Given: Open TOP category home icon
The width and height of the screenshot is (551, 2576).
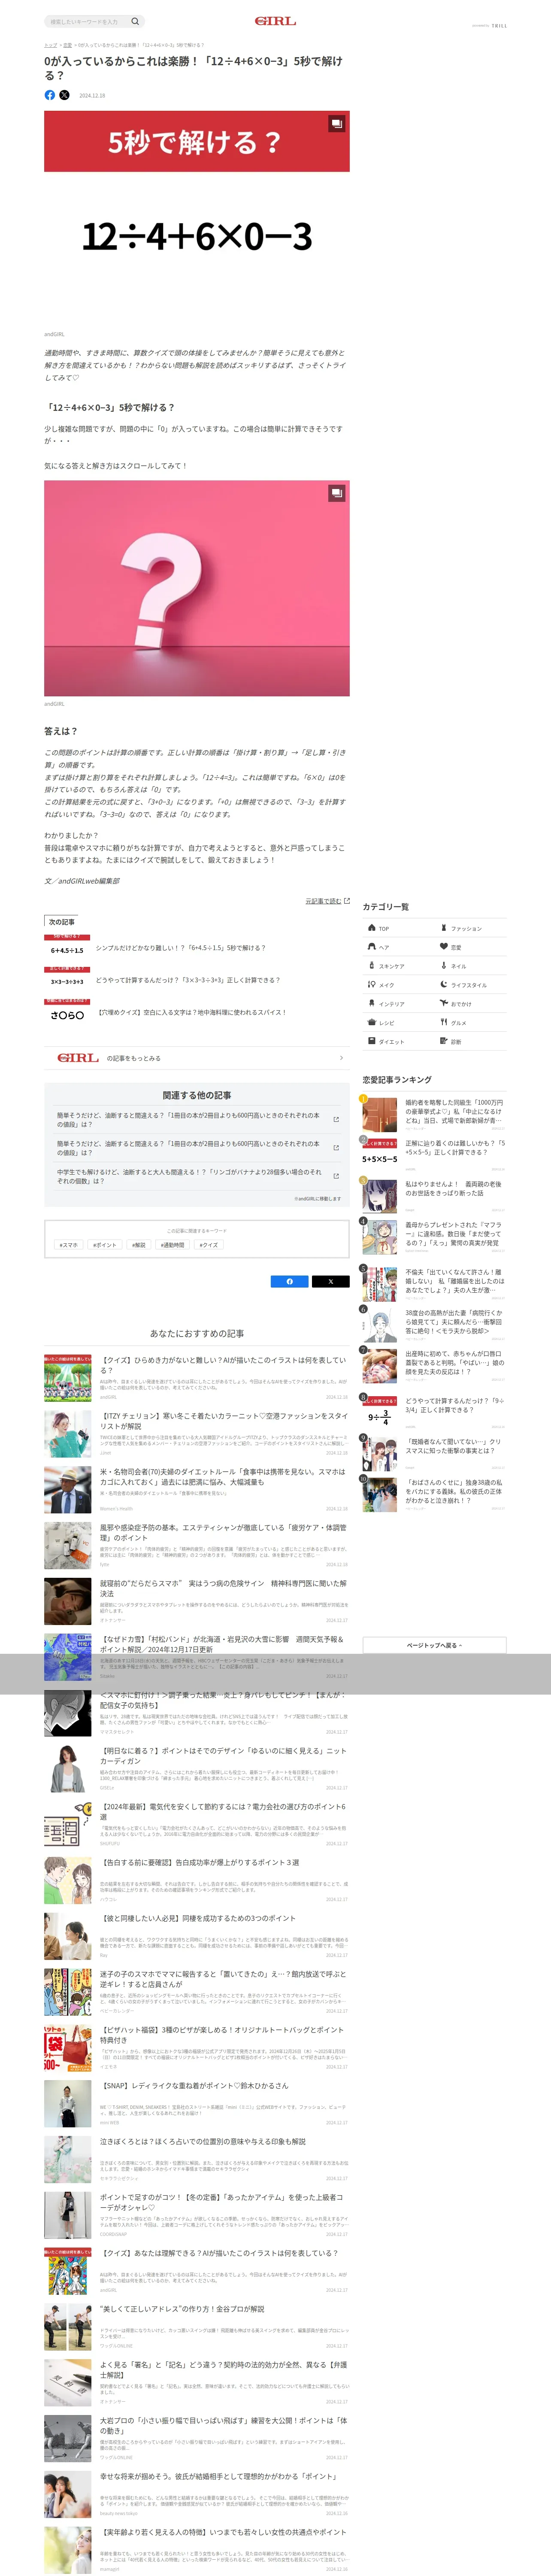Looking at the screenshot, I should (x=371, y=928).
